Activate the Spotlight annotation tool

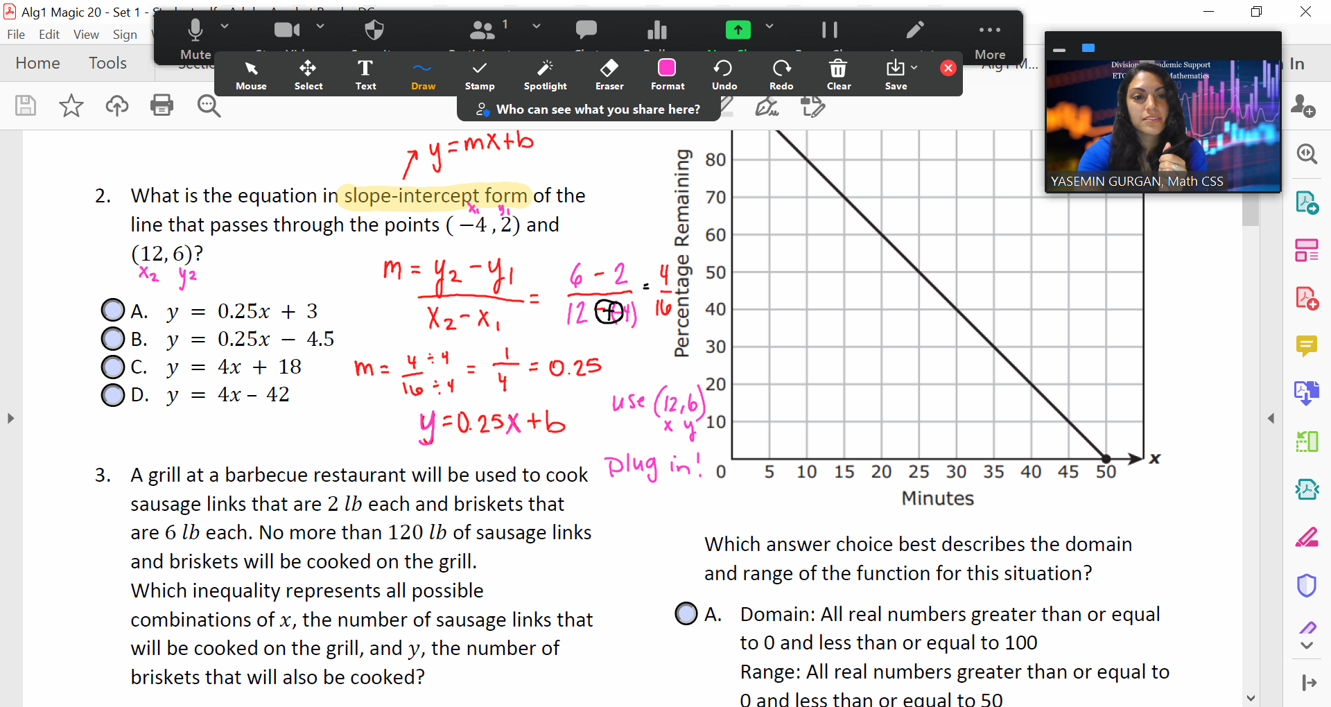pyautogui.click(x=545, y=74)
